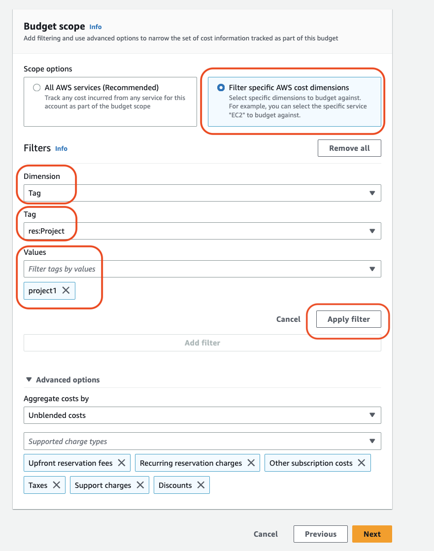The height and width of the screenshot is (551, 434).
Task: Click the orange Next button
Action: point(372,534)
